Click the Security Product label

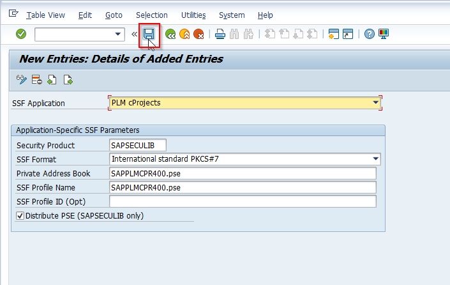click(45, 145)
